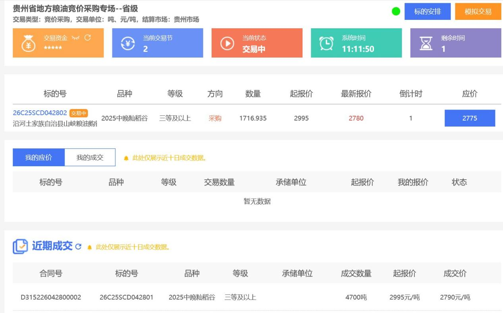Click the alarm clock icon on system time card
This screenshot has width=503, height=313.
tap(326, 43)
